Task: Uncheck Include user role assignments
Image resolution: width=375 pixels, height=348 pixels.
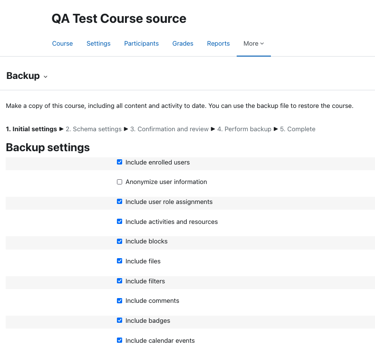Action: 120,202
